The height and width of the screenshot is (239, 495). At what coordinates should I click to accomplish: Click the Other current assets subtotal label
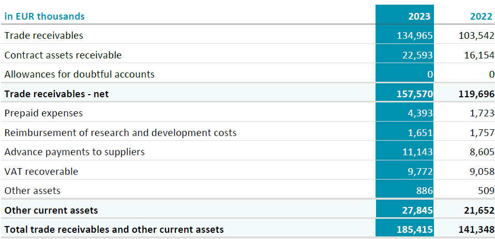[51, 210]
